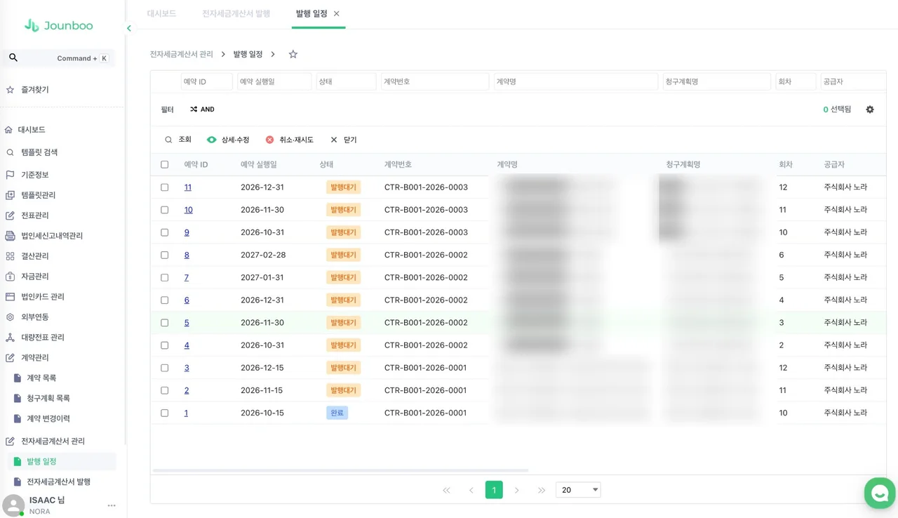Open reservation ID 10 link
This screenshot has height=518, width=898.
(188, 210)
